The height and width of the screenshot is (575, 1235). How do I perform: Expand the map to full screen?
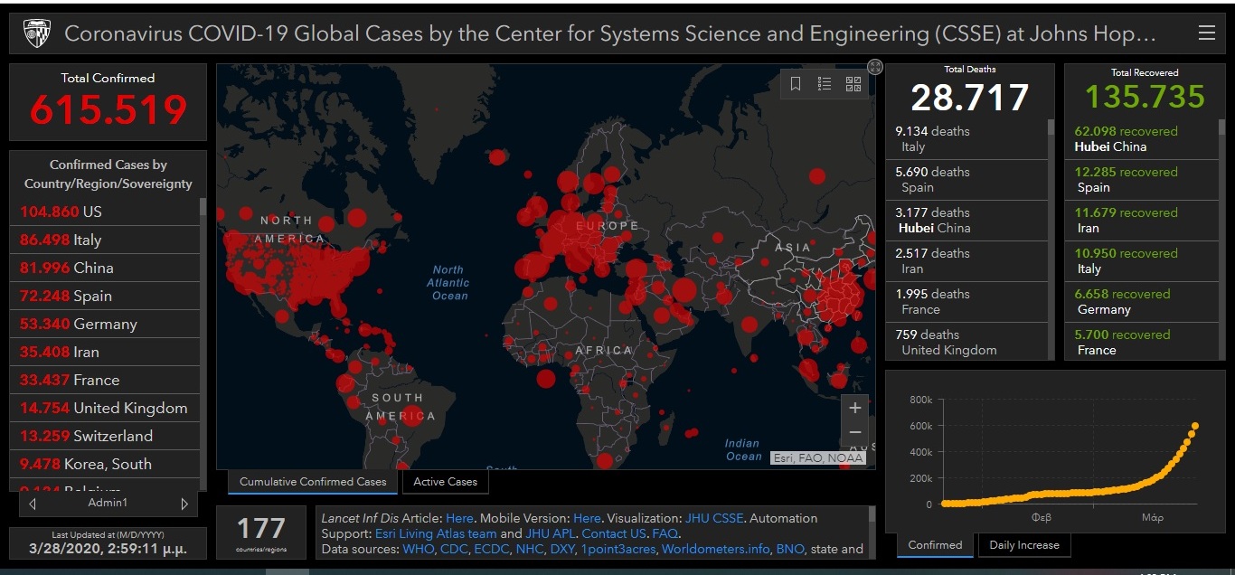tap(874, 67)
